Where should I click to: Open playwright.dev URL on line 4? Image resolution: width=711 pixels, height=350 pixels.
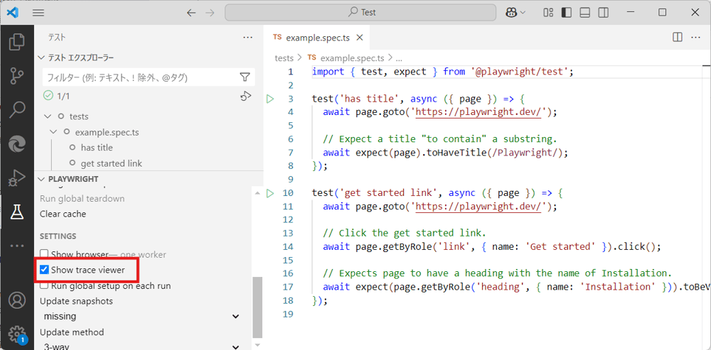pyautogui.click(x=479, y=112)
